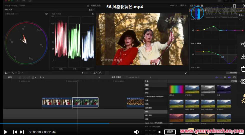Click the hexagon record icon on sidebar

click(x=243, y=81)
